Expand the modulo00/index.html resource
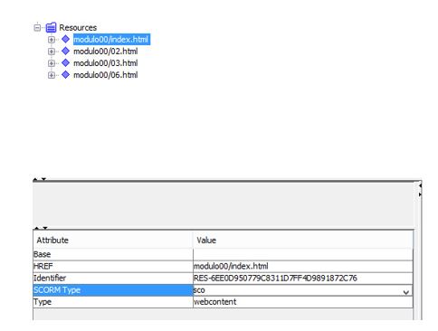Screen dimensions: 438x331 click(52, 40)
